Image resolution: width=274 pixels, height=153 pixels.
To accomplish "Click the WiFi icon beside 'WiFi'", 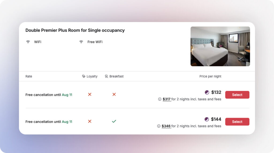I will [28, 42].
